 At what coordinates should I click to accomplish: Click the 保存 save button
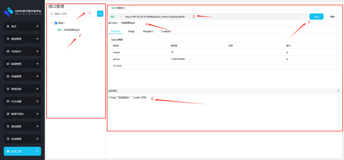point(332,17)
